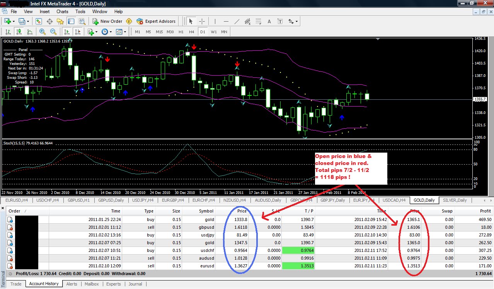494x289 pixels.
Task: Close the Terminal panel with its X
Action: tap(3, 209)
